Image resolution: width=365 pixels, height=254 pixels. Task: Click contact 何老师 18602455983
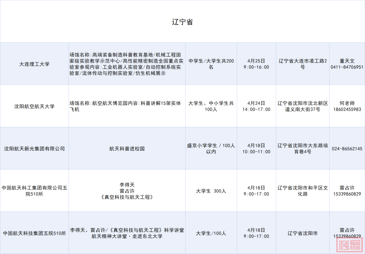point(347,106)
